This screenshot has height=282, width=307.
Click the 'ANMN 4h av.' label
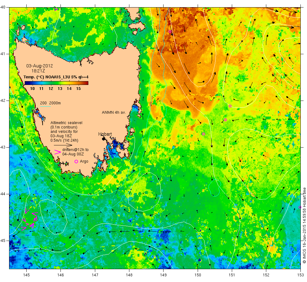(114, 112)
